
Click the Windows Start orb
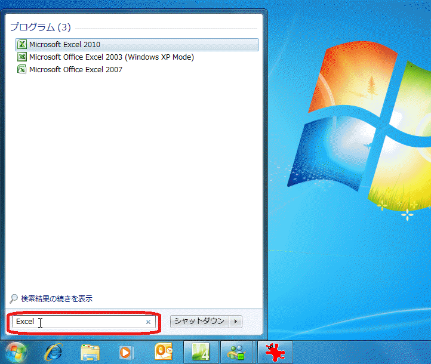click(16, 353)
